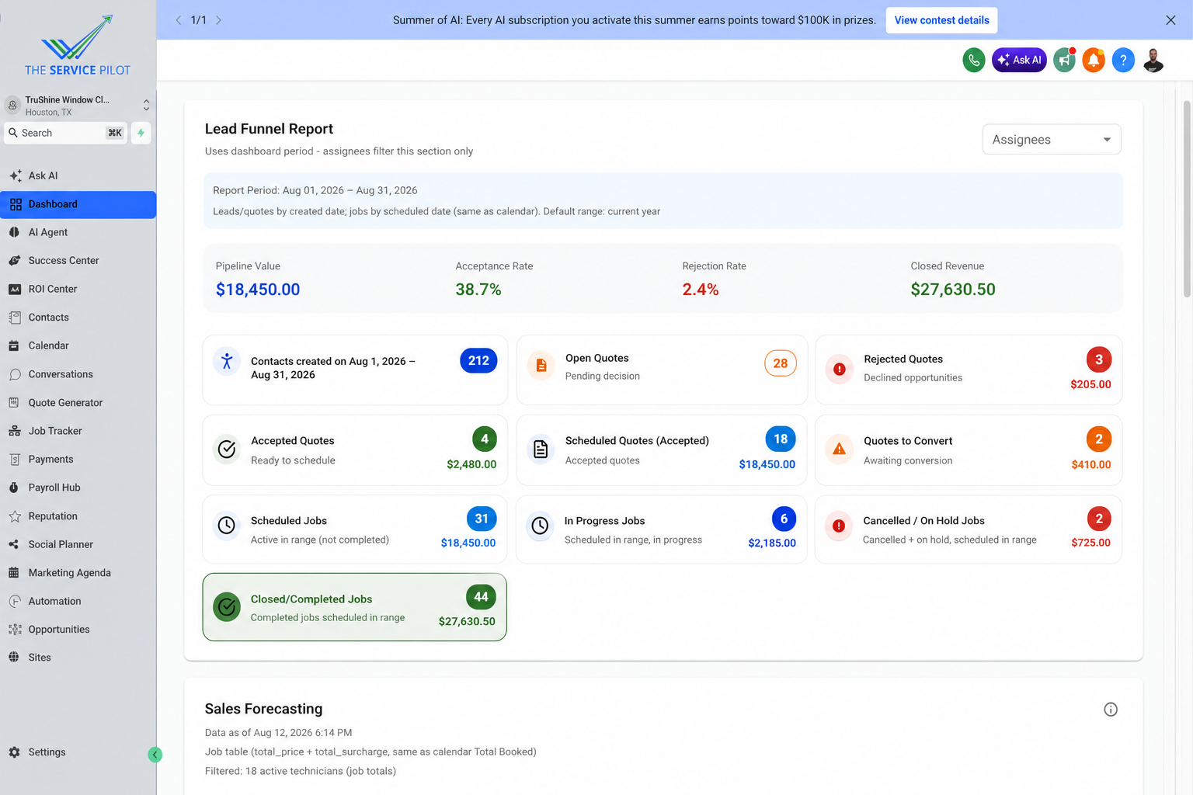Image resolution: width=1193 pixels, height=795 pixels.
Task: Click the Automation sidebar icon
Action: [14, 601]
